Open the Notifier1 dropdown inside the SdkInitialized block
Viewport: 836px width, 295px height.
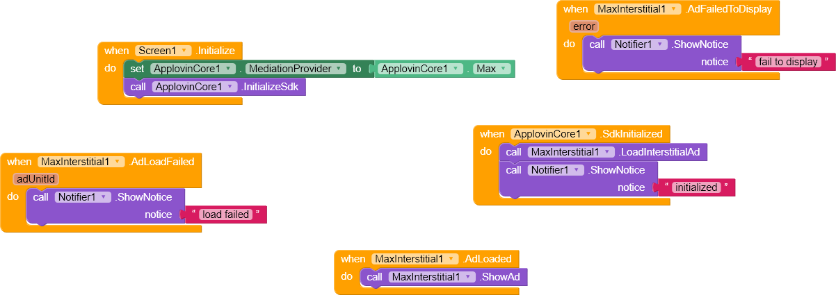[556, 170]
